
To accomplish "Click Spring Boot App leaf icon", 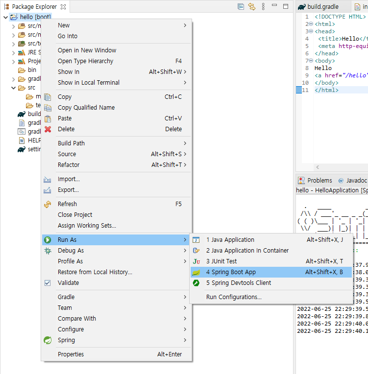I will (x=196, y=272).
